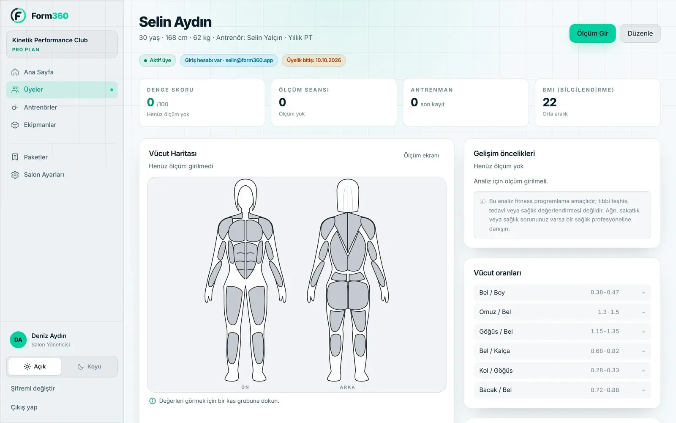Open Ana Sayfa home icon
Image resolution: width=676 pixels, height=423 pixels.
coord(15,72)
